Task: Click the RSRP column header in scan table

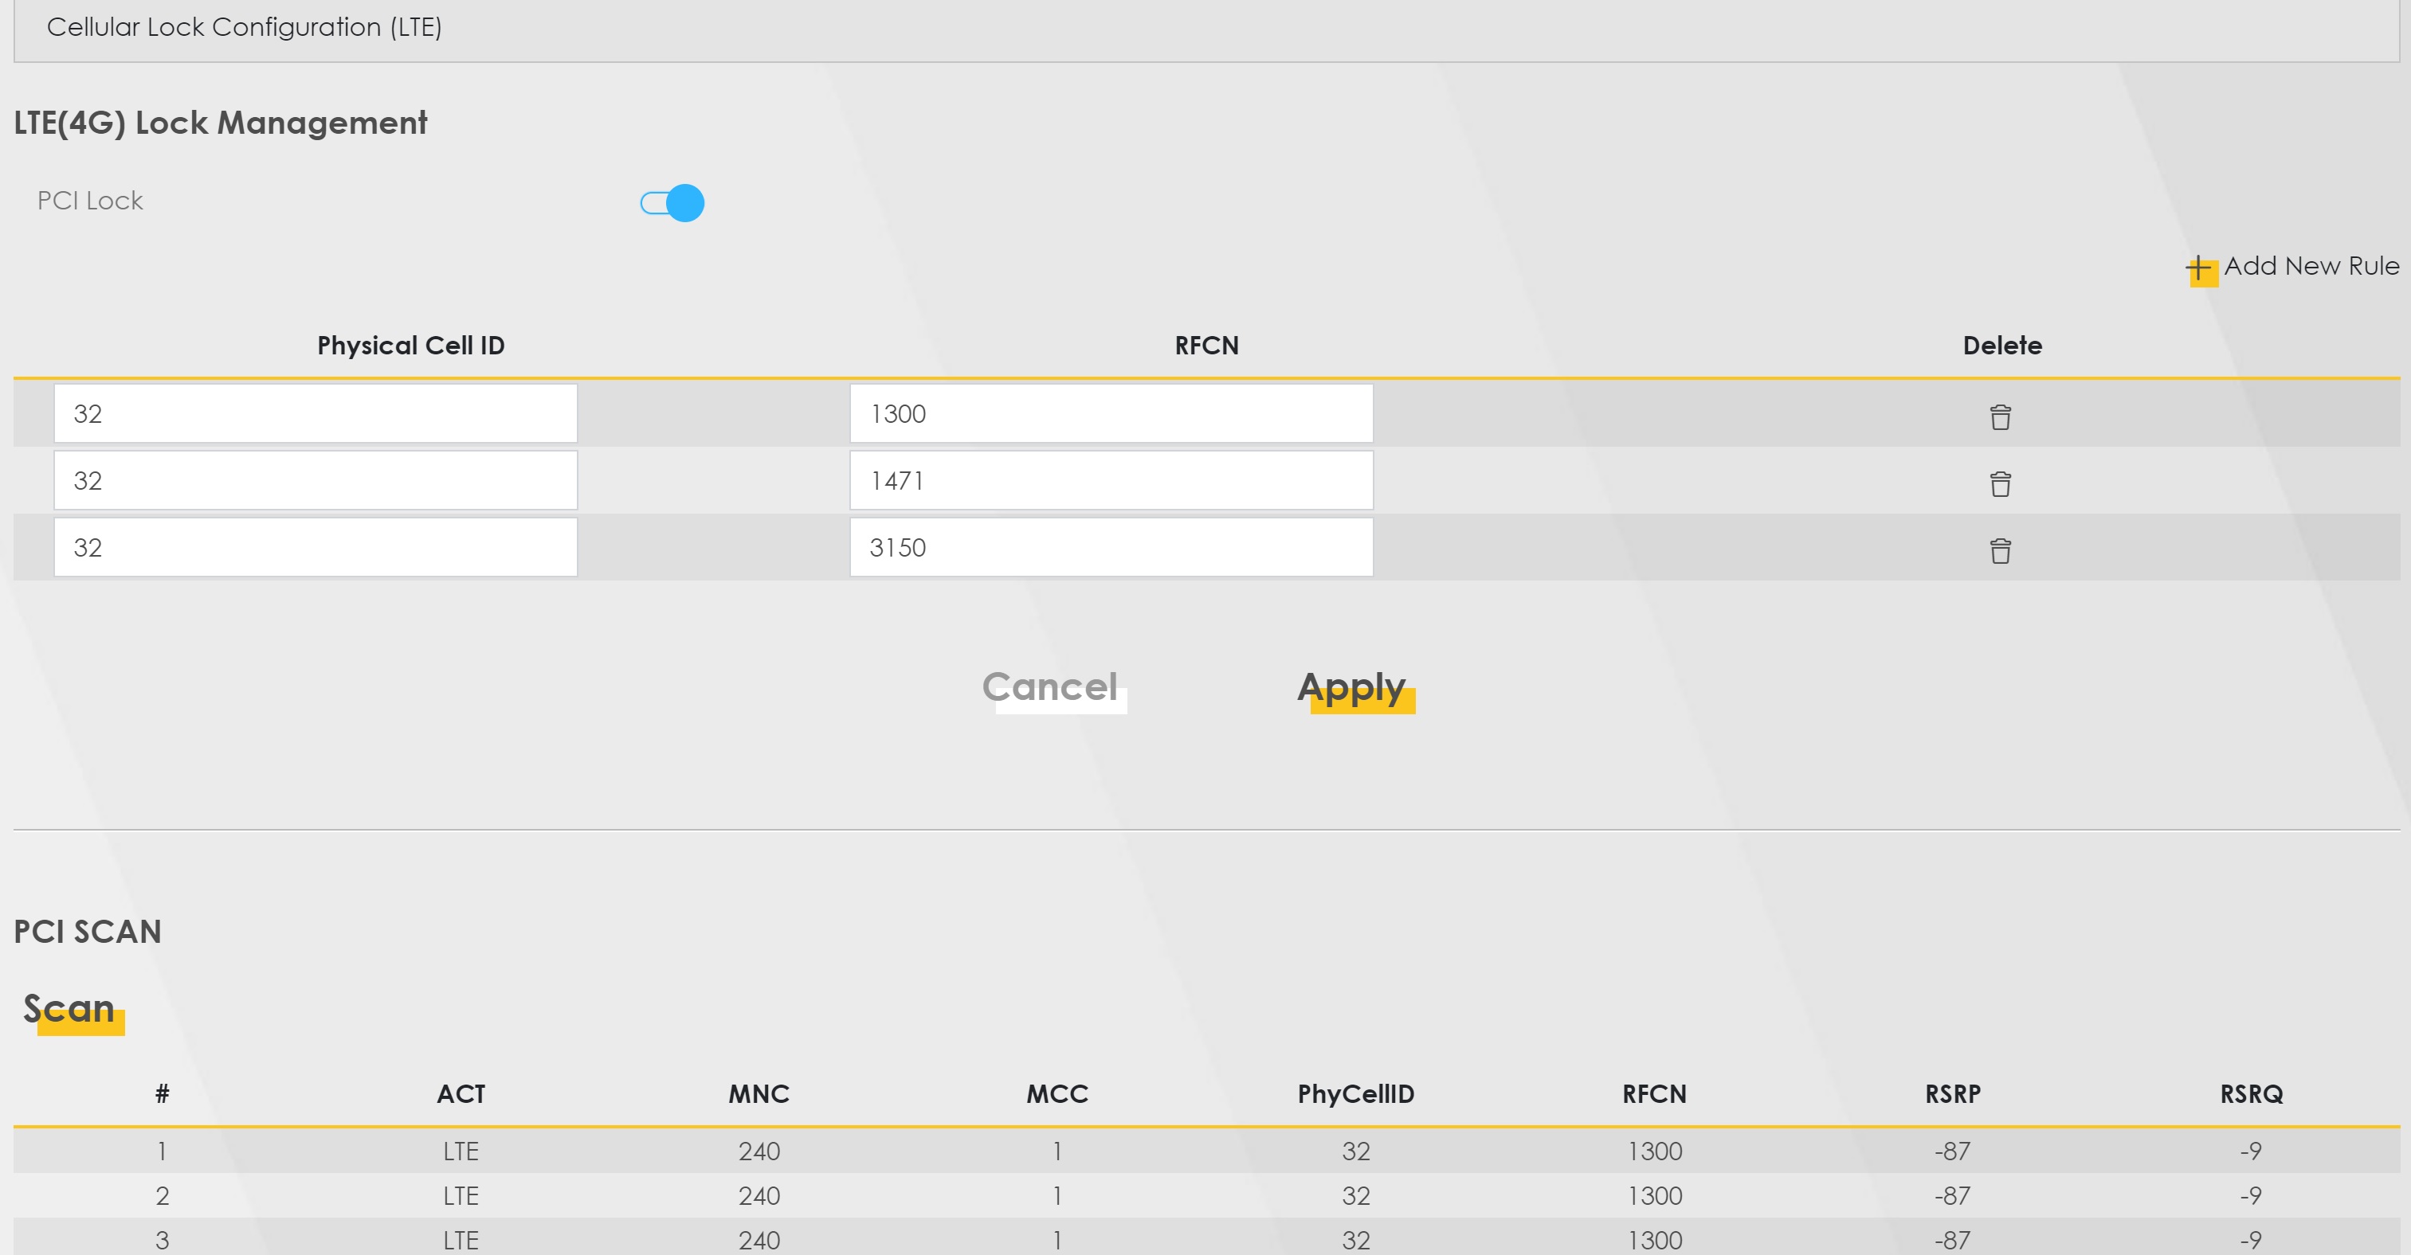Action: click(x=1952, y=1094)
